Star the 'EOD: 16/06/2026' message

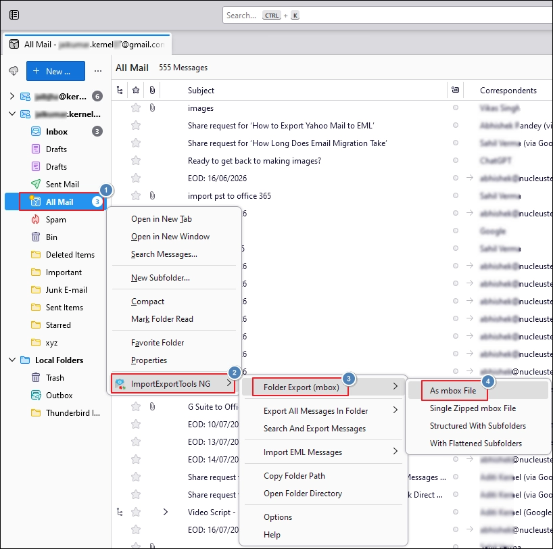pos(136,178)
